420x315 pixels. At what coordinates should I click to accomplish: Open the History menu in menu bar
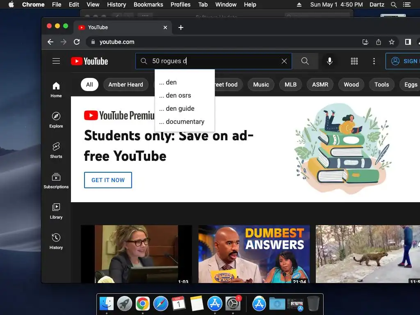116,5
